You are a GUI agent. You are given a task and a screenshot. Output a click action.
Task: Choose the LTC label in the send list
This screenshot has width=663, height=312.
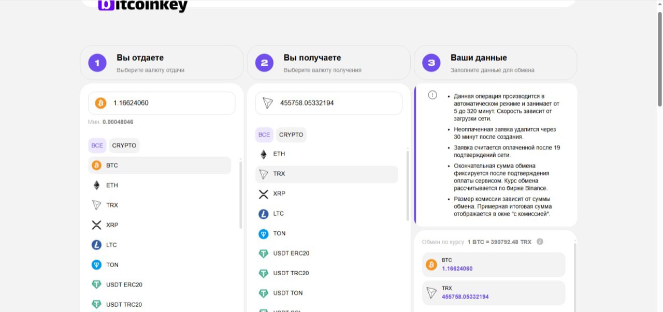[x=111, y=245]
